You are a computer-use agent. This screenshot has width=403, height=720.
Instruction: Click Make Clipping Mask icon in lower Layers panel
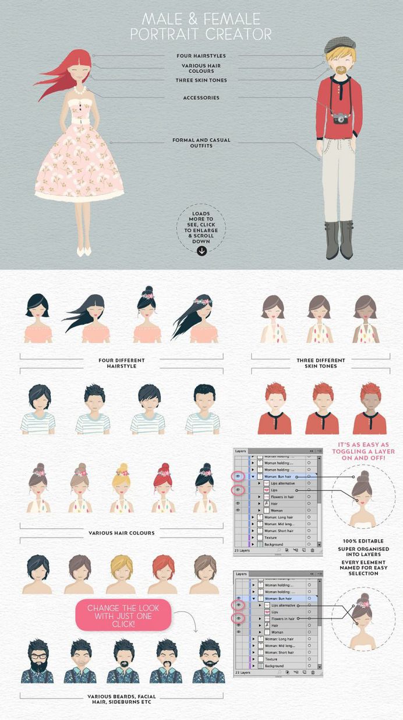288,672
